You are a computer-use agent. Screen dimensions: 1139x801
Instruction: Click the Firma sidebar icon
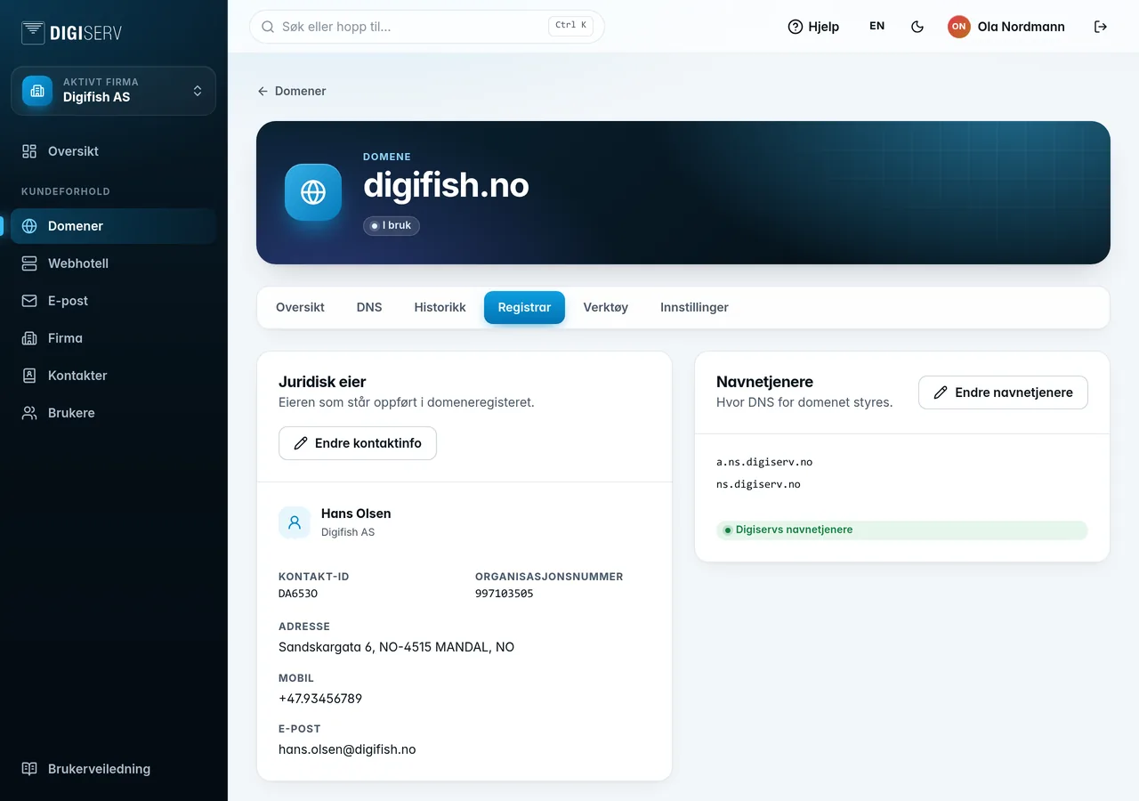click(29, 338)
